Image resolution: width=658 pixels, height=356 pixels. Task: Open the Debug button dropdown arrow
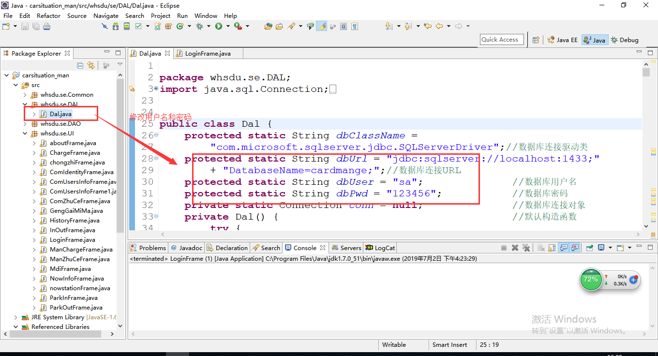tap(209, 26)
